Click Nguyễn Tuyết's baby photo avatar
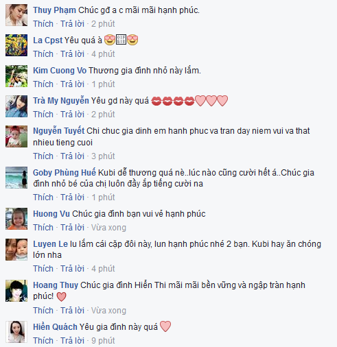Screen dimensions: 337x347 click(16, 136)
